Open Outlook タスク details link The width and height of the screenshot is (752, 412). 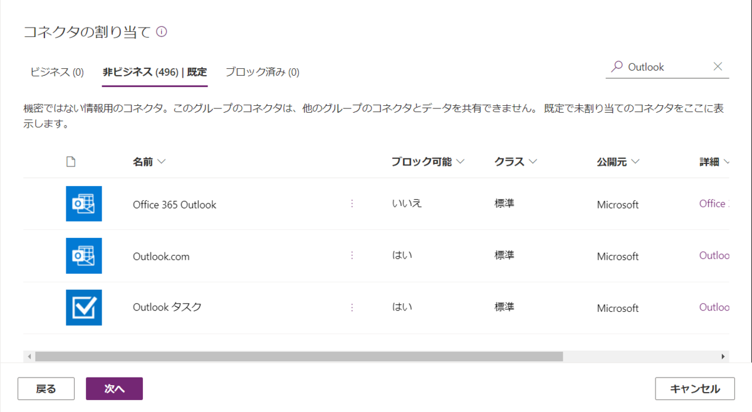click(714, 307)
